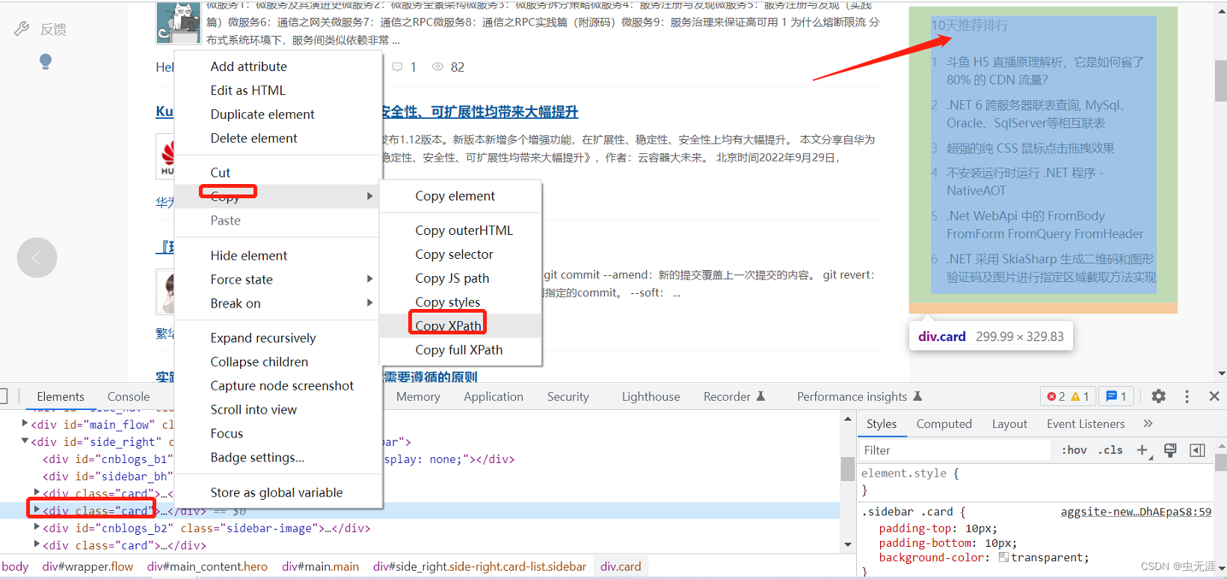Choose Copy full XPath

460,350
